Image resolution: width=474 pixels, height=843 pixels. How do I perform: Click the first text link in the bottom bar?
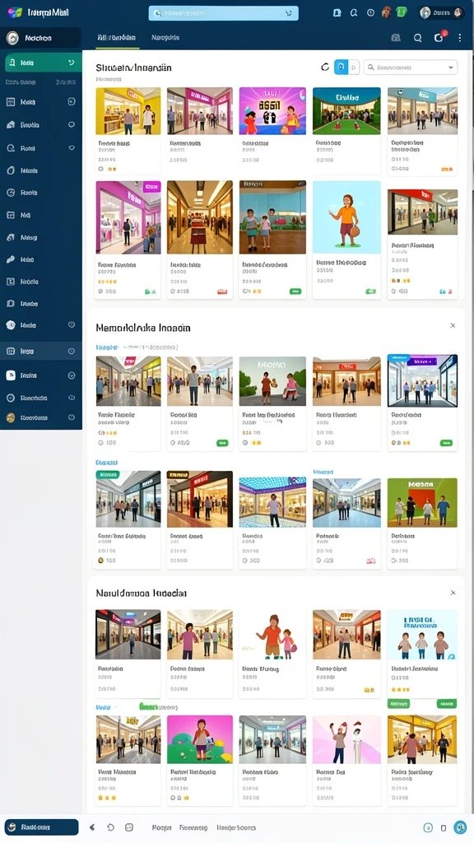162,828
